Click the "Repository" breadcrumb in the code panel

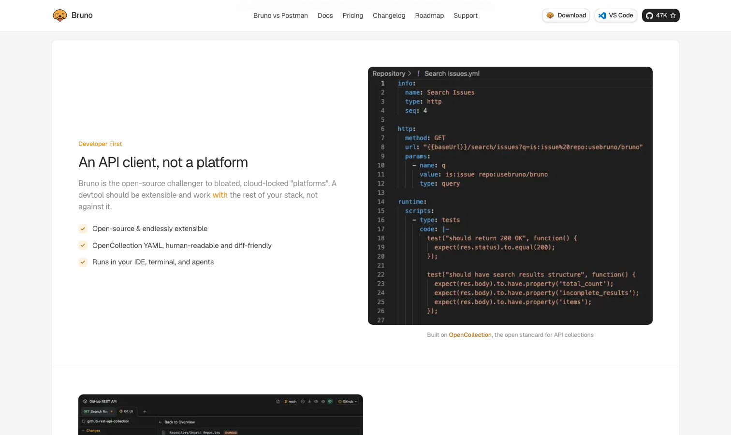[x=389, y=73]
